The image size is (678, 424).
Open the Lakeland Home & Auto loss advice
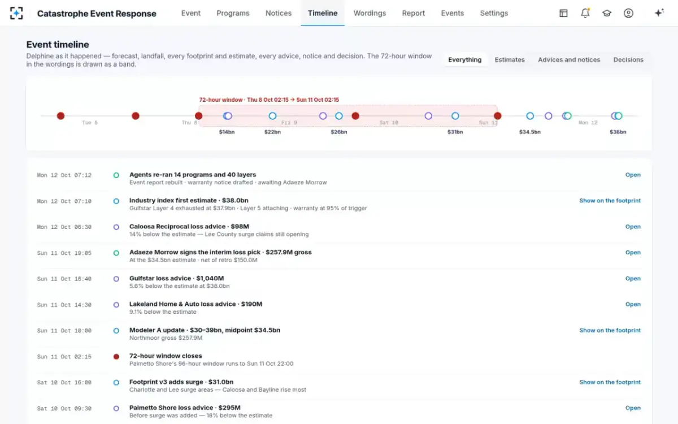(633, 304)
